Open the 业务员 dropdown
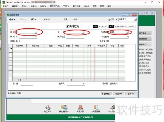Screen dimensions: 164x122 [x=84, y=84]
